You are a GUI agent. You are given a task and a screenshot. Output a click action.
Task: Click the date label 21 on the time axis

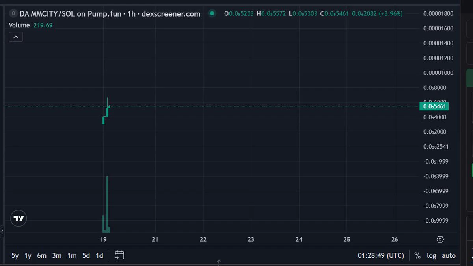(x=155, y=239)
